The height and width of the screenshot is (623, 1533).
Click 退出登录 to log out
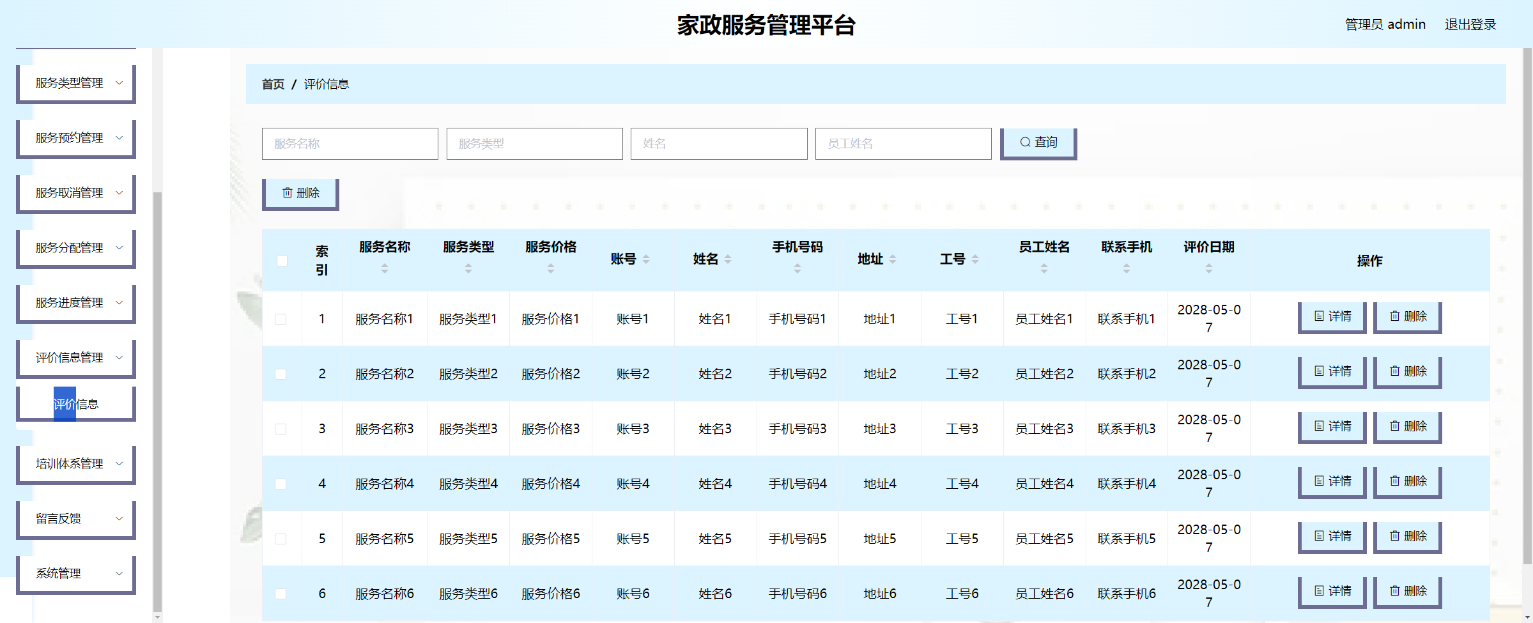point(1470,24)
